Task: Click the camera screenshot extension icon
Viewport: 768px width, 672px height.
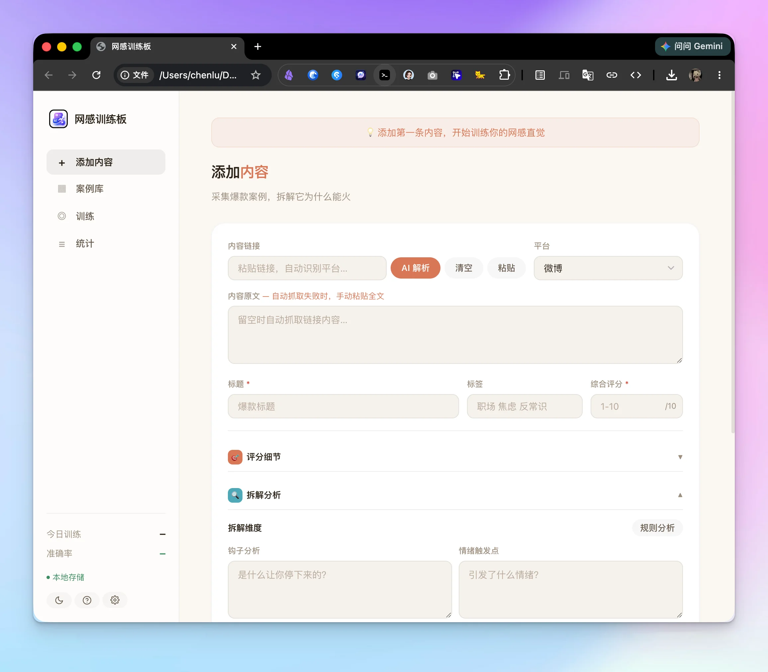Action: (432, 75)
